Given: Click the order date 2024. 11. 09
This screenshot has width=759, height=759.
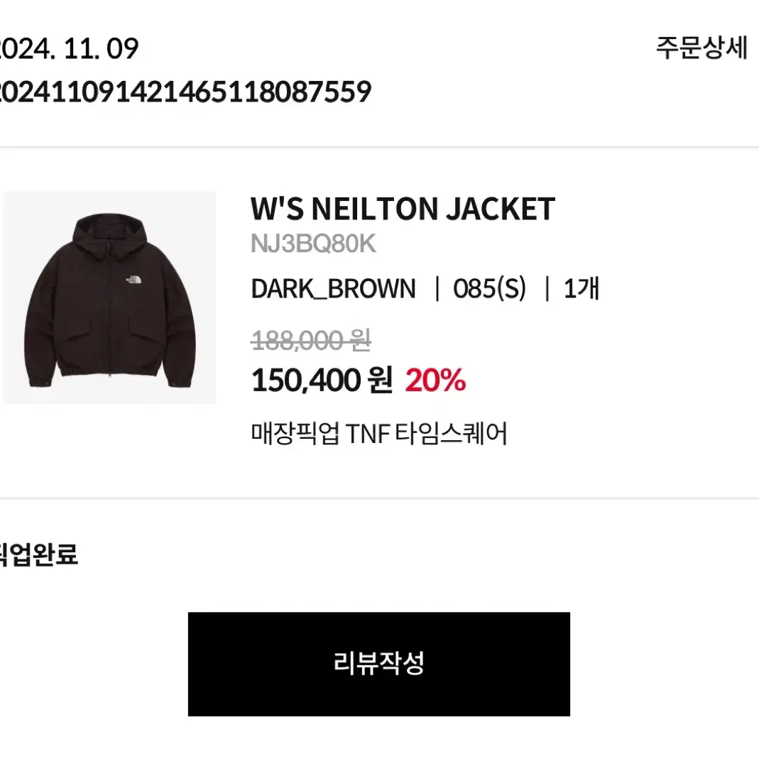Looking at the screenshot, I should tap(69, 48).
